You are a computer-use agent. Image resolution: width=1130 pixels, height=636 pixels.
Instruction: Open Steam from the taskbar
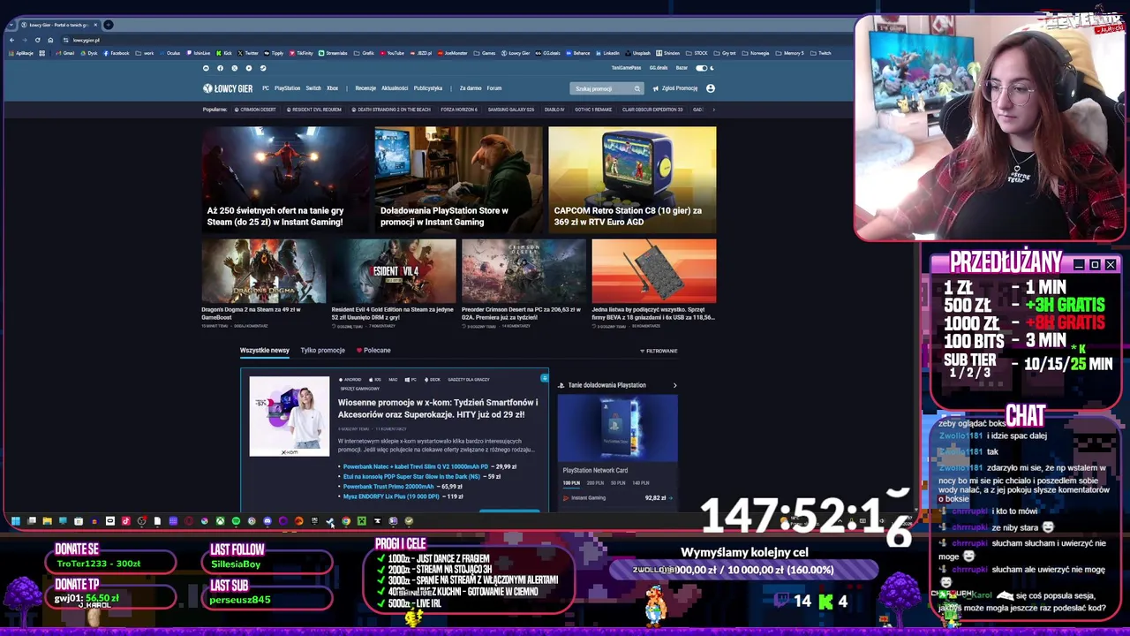tap(330, 521)
